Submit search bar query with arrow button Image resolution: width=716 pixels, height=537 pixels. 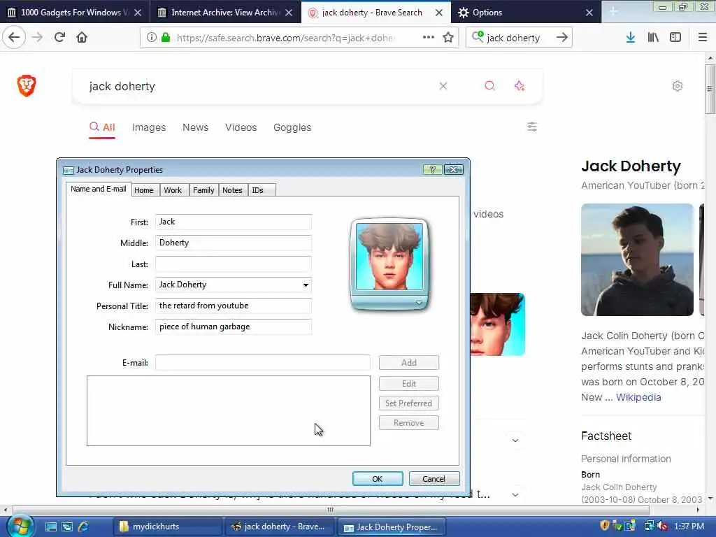click(562, 38)
